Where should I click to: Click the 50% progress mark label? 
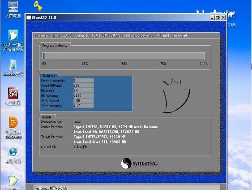tap(124, 64)
